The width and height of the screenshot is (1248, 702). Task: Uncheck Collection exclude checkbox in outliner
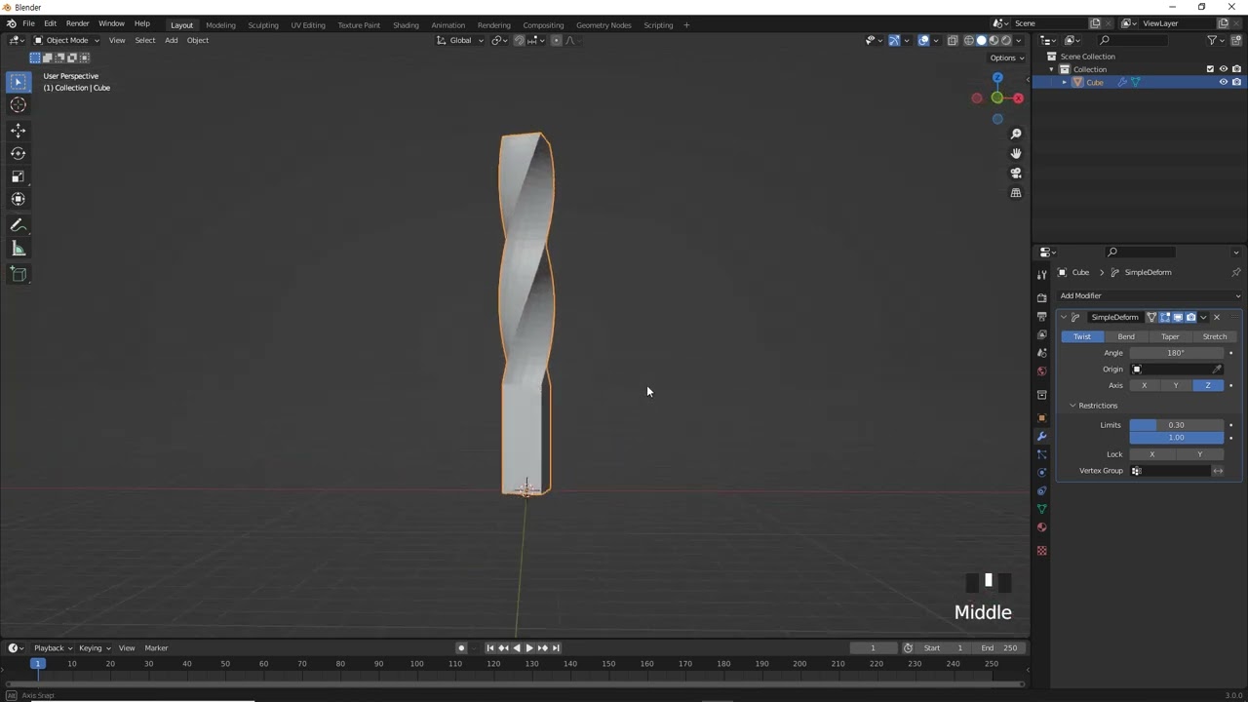(x=1210, y=69)
